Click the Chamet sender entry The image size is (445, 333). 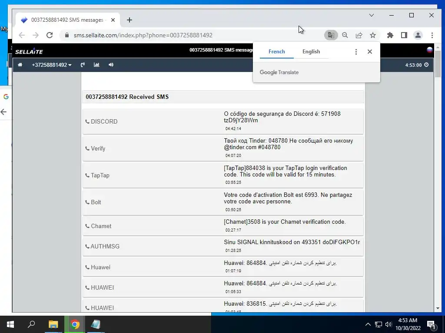[98, 226]
